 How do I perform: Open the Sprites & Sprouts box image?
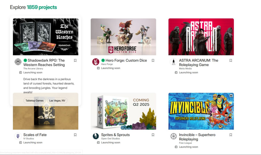(x=123, y=111)
